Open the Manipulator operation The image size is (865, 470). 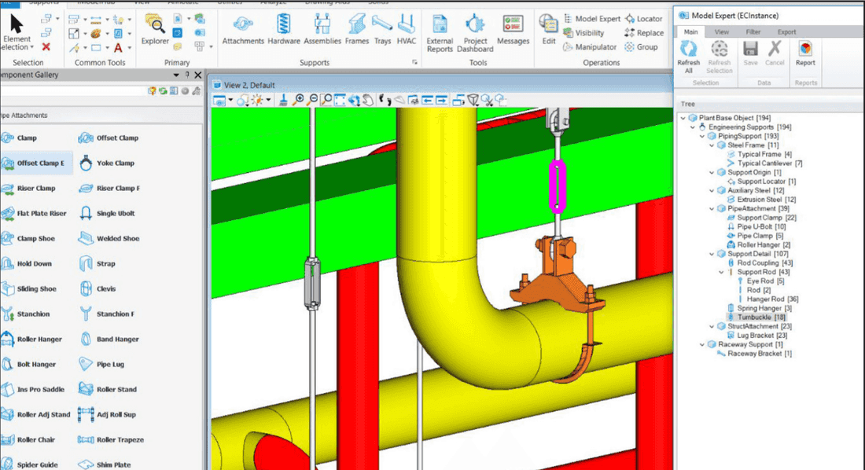(590, 47)
